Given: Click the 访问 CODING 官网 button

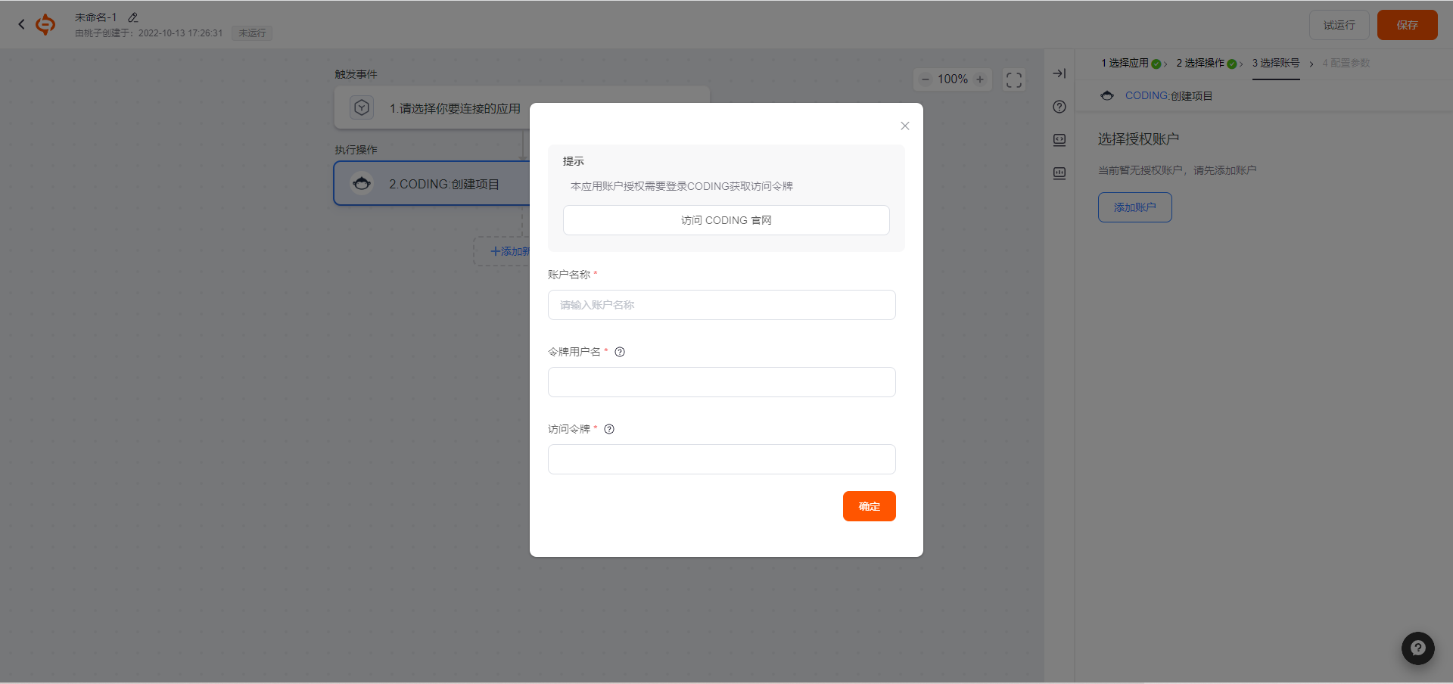Looking at the screenshot, I should (726, 220).
